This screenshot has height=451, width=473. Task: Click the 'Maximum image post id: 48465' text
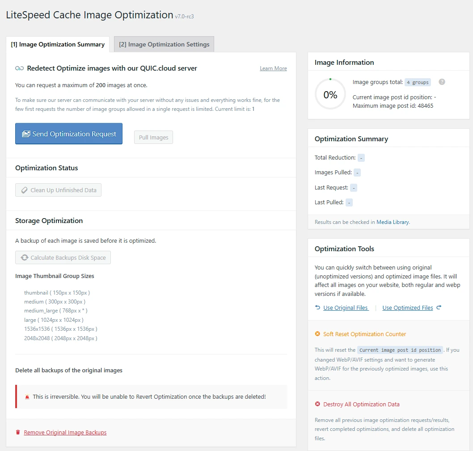pos(393,106)
